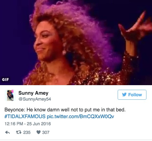Click the reply arrow icon
The height and width of the screenshot is (141, 152).
tap(7, 132)
